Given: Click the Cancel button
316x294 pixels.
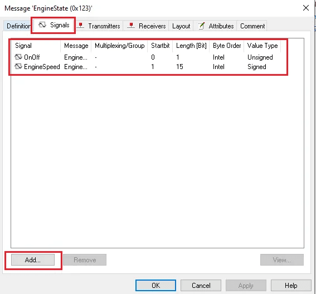Looking at the screenshot, I should click(x=201, y=285).
